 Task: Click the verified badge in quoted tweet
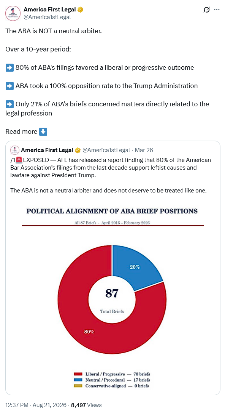tap(78, 150)
